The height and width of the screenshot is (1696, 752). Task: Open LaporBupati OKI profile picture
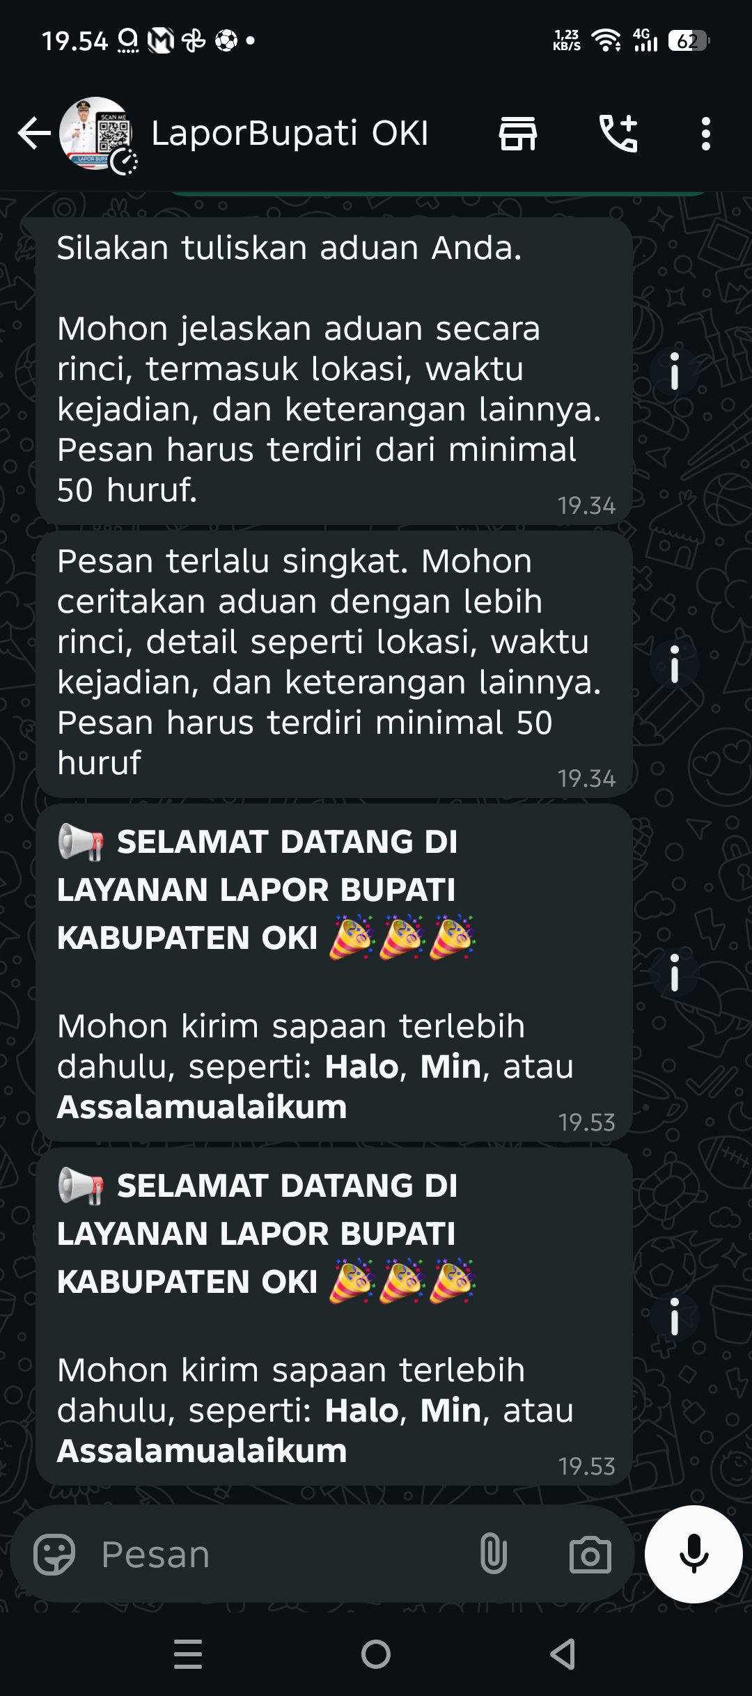96,134
